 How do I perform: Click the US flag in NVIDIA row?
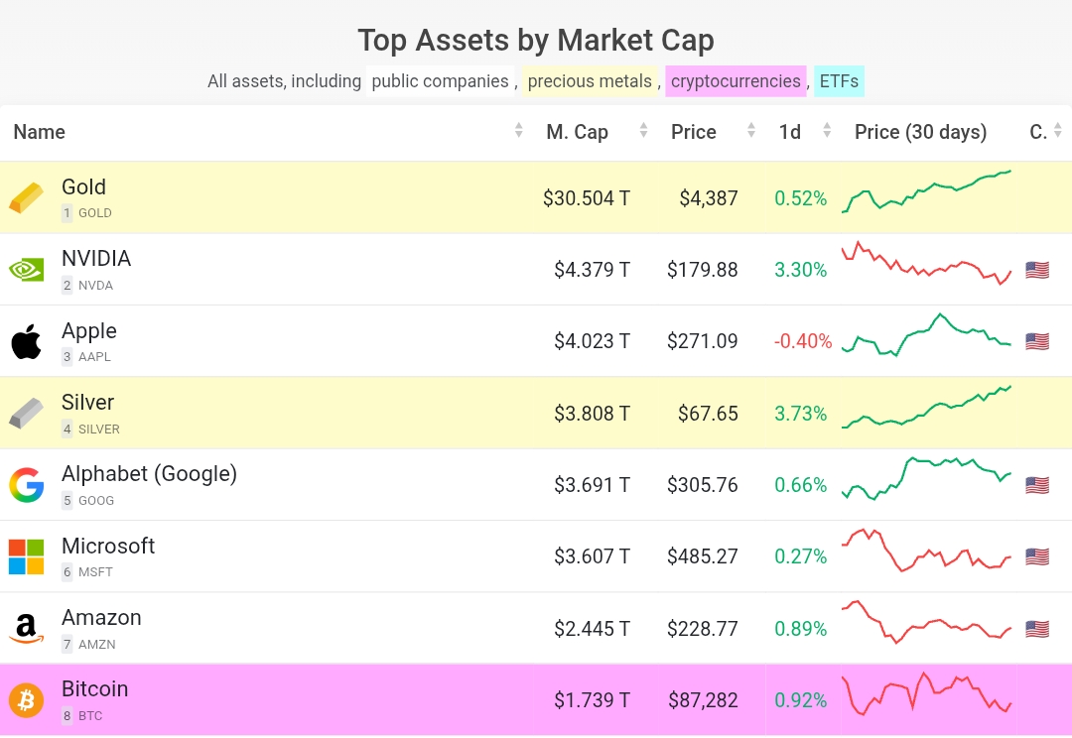tap(1036, 270)
